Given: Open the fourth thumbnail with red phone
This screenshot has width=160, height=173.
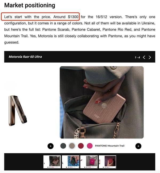Looking at the screenshot, I should pos(107,162).
